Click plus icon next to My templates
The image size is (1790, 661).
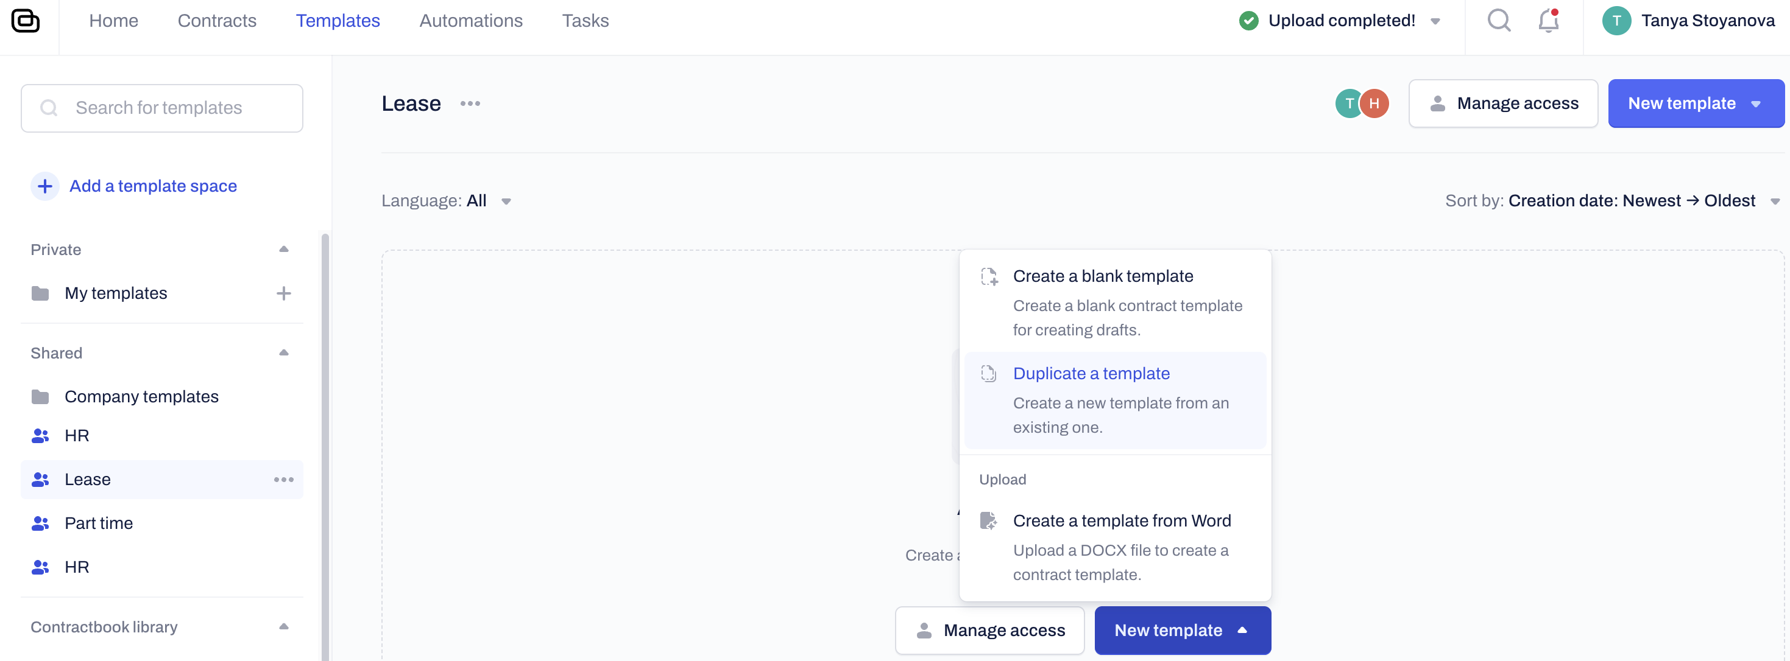283,294
